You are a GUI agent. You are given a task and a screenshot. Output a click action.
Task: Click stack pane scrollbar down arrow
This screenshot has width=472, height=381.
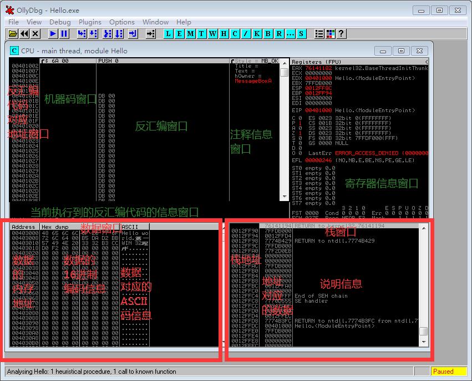coord(424,342)
